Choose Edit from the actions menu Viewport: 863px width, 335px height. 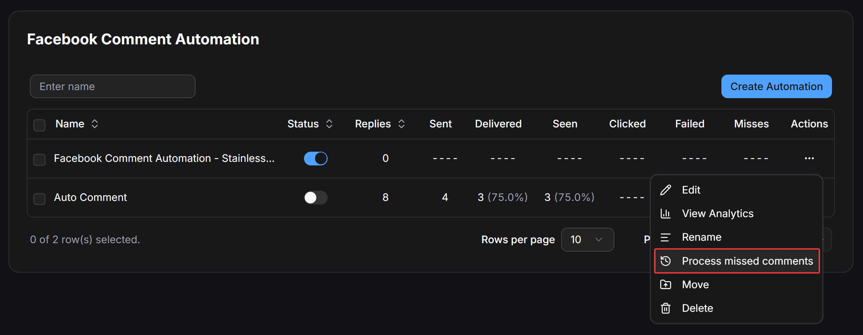coord(737,190)
